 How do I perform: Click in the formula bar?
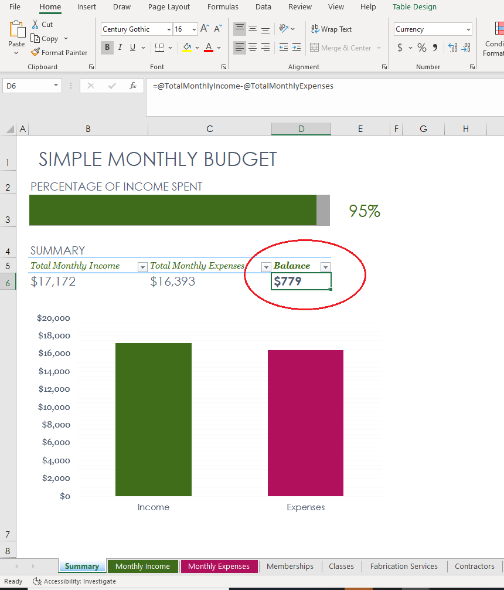[325, 97]
